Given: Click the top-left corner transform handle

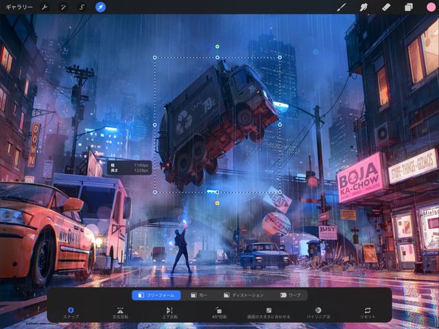Looking at the screenshot, I should point(155,58).
